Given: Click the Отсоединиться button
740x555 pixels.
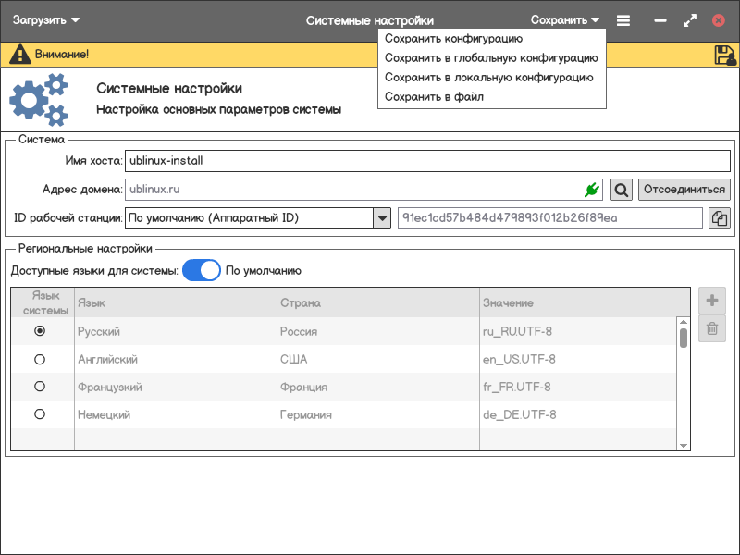Looking at the screenshot, I should (684, 190).
